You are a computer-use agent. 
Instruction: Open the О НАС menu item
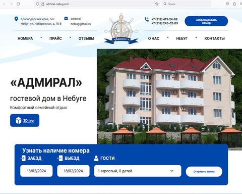[154, 38]
